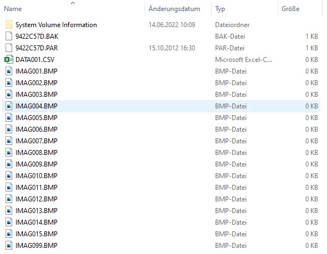This screenshot has width=327, height=254.
Task: Click the 9422C57D.BAK file icon
Action: tap(9, 37)
